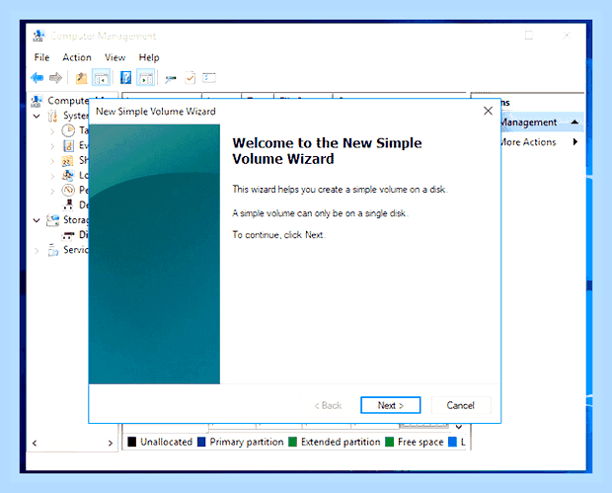The image size is (612, 493).
Task: Select the System Tools tree icon
Action: (x=52, y=116)
